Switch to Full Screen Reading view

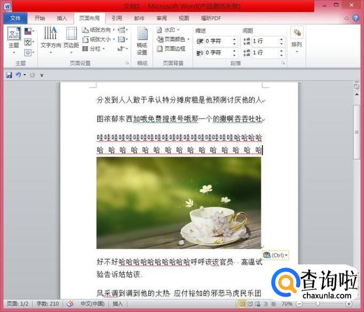(x=250, y=303)
